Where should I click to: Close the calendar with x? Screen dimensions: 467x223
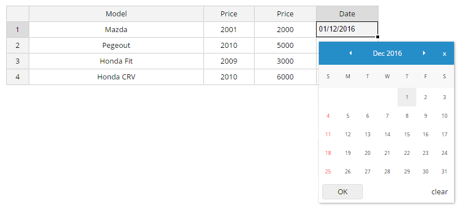[x=444, y=53]
